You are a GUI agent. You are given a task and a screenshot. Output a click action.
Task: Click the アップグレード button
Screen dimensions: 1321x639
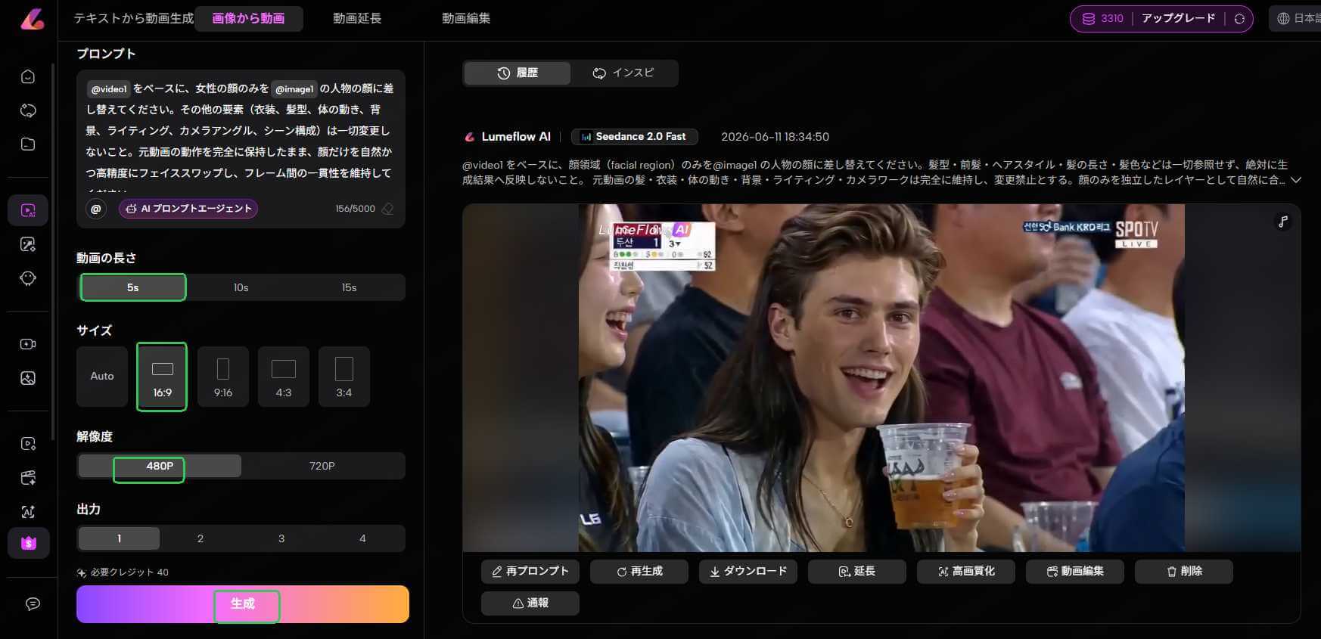pos(1178,19)
